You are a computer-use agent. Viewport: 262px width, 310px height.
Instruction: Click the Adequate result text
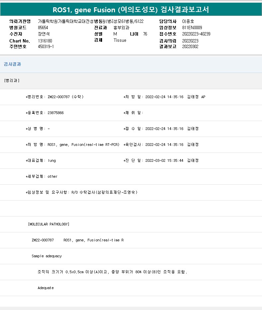coord(46,288)
